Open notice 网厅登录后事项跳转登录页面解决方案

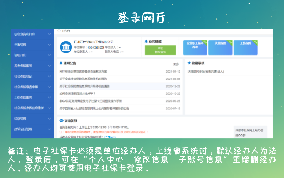click(83, 72)
